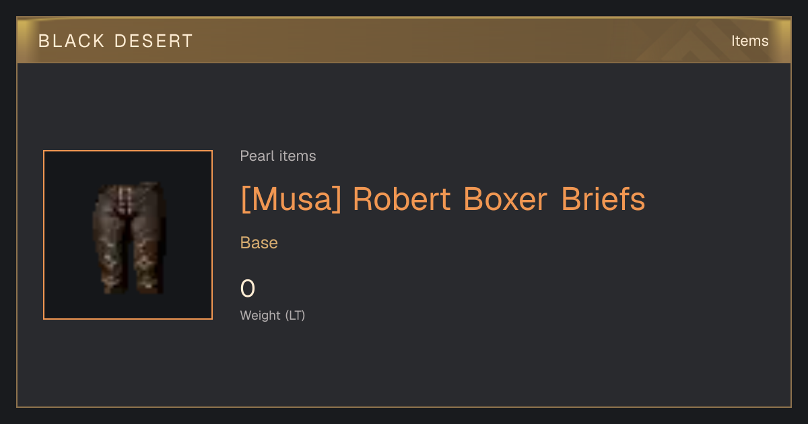The width and height of the screenshot is (808, 424).
Task: Click the word Robert in item title
Action: click(x=402, y=199)
